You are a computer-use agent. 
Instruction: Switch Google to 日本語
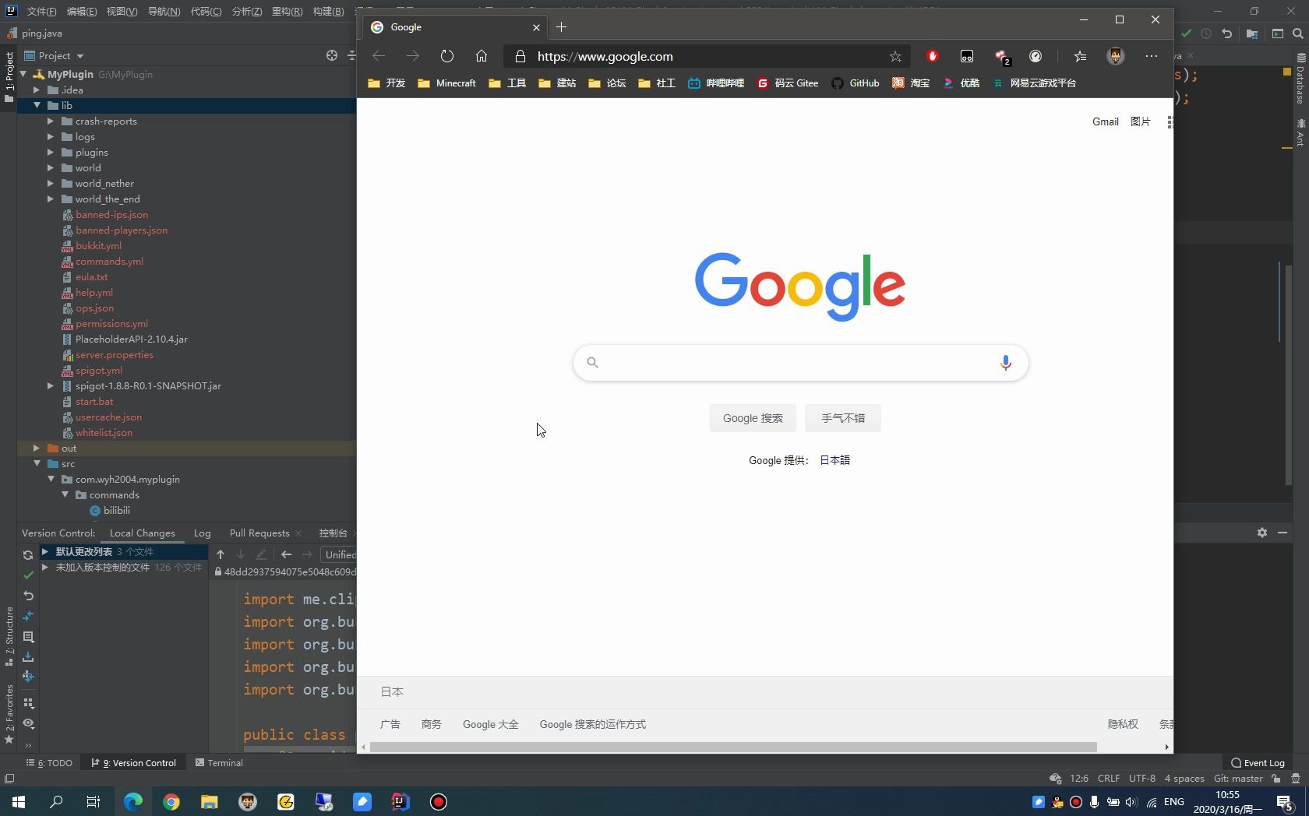(834, 460)
